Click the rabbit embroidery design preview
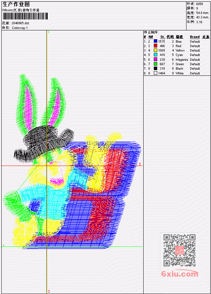 coord(72,162)
